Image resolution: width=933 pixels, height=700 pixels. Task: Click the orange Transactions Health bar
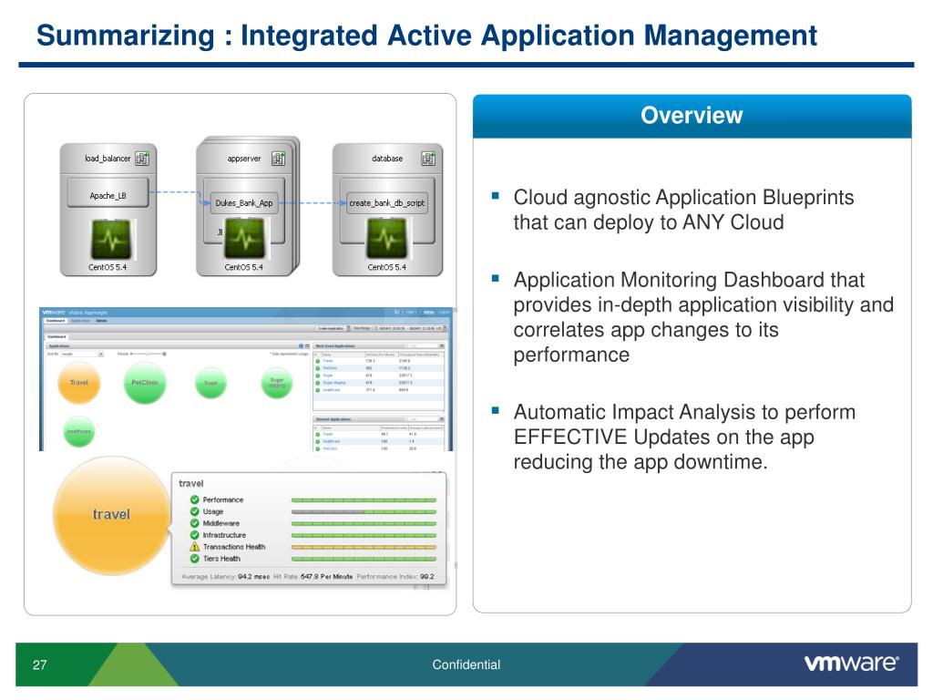click(364, 547)
